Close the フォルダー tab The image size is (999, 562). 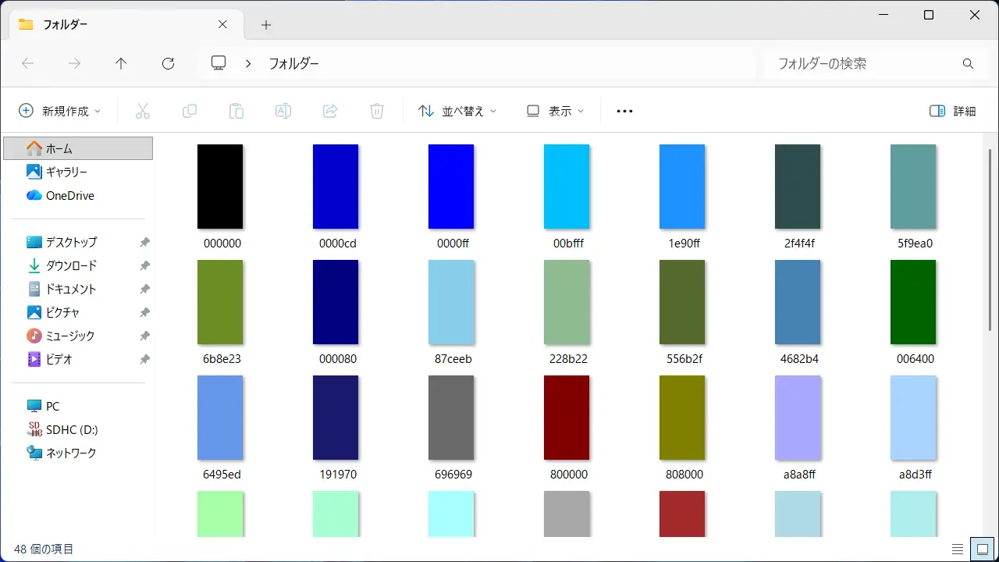pyautogui.click(x=222, y=24)
